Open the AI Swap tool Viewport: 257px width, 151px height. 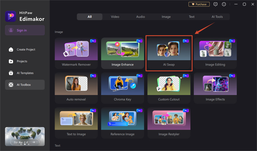point(169,53)
